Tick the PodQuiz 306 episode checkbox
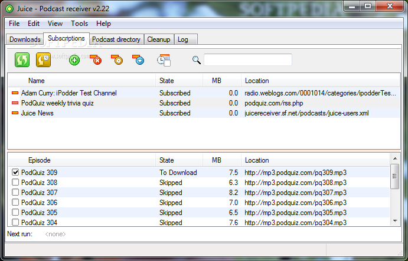This screenshot has width=408, height=261. 15,203
